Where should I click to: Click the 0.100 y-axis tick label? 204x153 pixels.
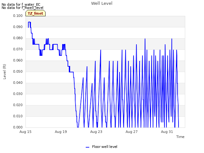[x=18, y=16]
